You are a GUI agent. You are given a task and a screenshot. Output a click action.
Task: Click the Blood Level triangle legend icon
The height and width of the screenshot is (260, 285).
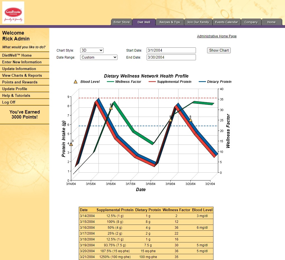coord(75,82)
